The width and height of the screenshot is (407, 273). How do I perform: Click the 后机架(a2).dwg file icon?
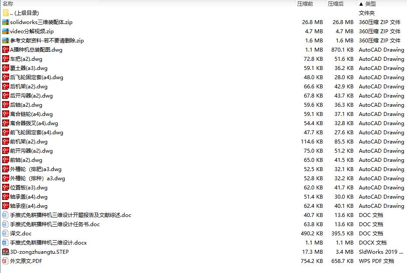[x=6, y=87]
